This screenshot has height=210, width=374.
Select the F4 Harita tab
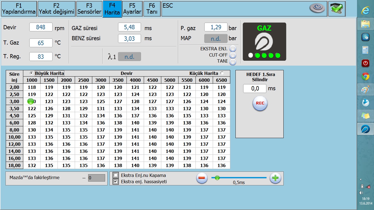[x=112, y=9]
